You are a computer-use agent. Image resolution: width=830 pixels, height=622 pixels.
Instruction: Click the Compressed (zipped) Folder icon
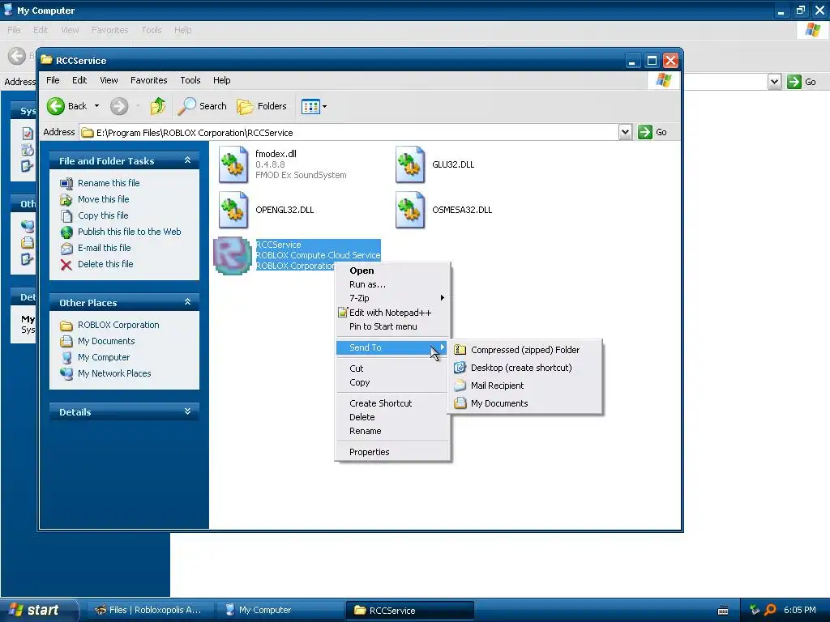(460, 350)
